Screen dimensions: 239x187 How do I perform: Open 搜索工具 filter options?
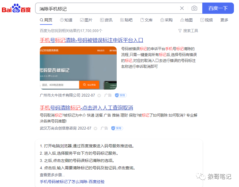(x=188, y=31)
